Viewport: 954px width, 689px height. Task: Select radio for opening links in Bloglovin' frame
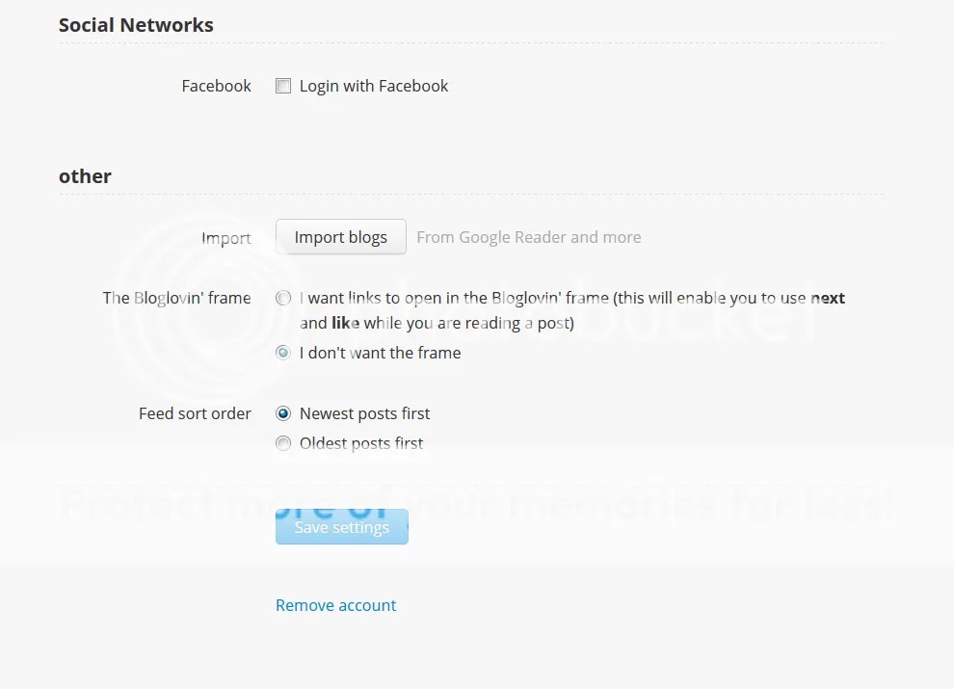point(283,299)
